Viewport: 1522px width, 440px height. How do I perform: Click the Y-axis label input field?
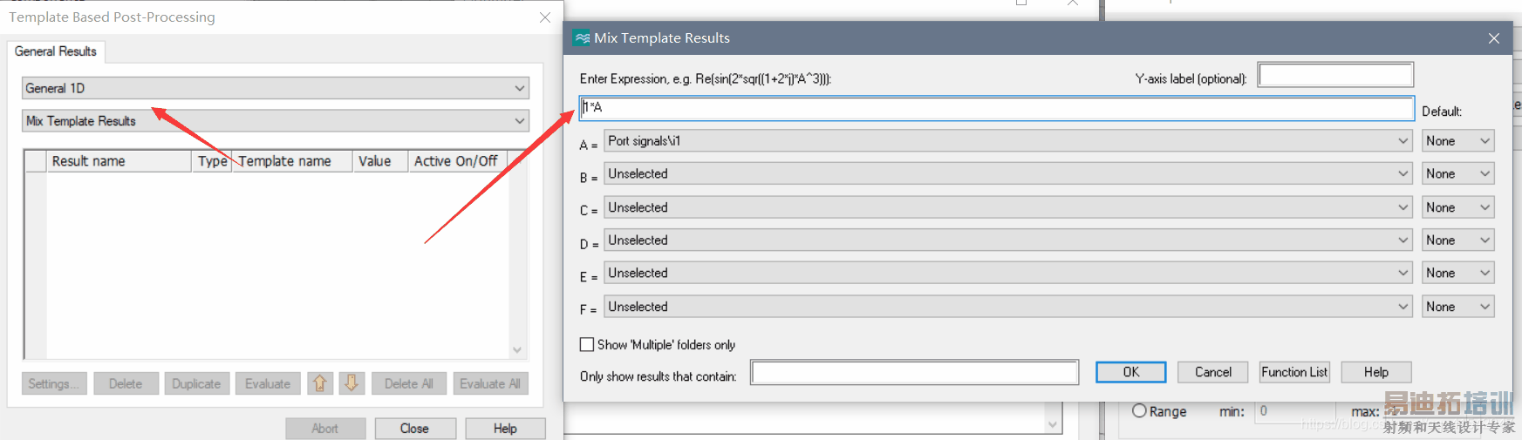(1334, 76)
